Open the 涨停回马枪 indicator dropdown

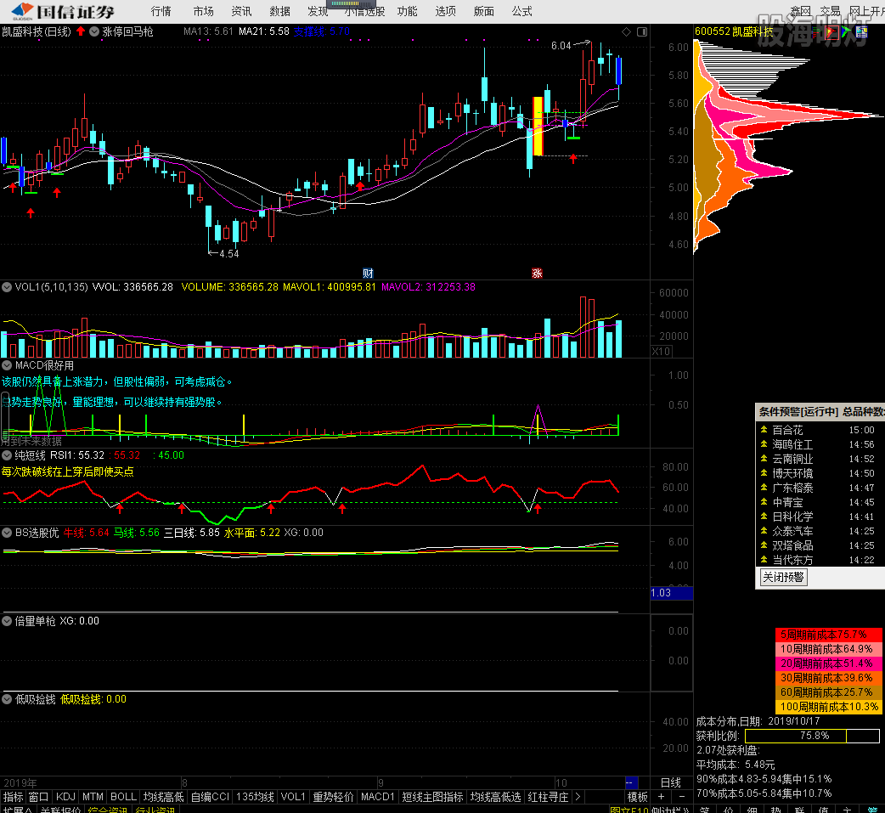(x=94, y=31)
